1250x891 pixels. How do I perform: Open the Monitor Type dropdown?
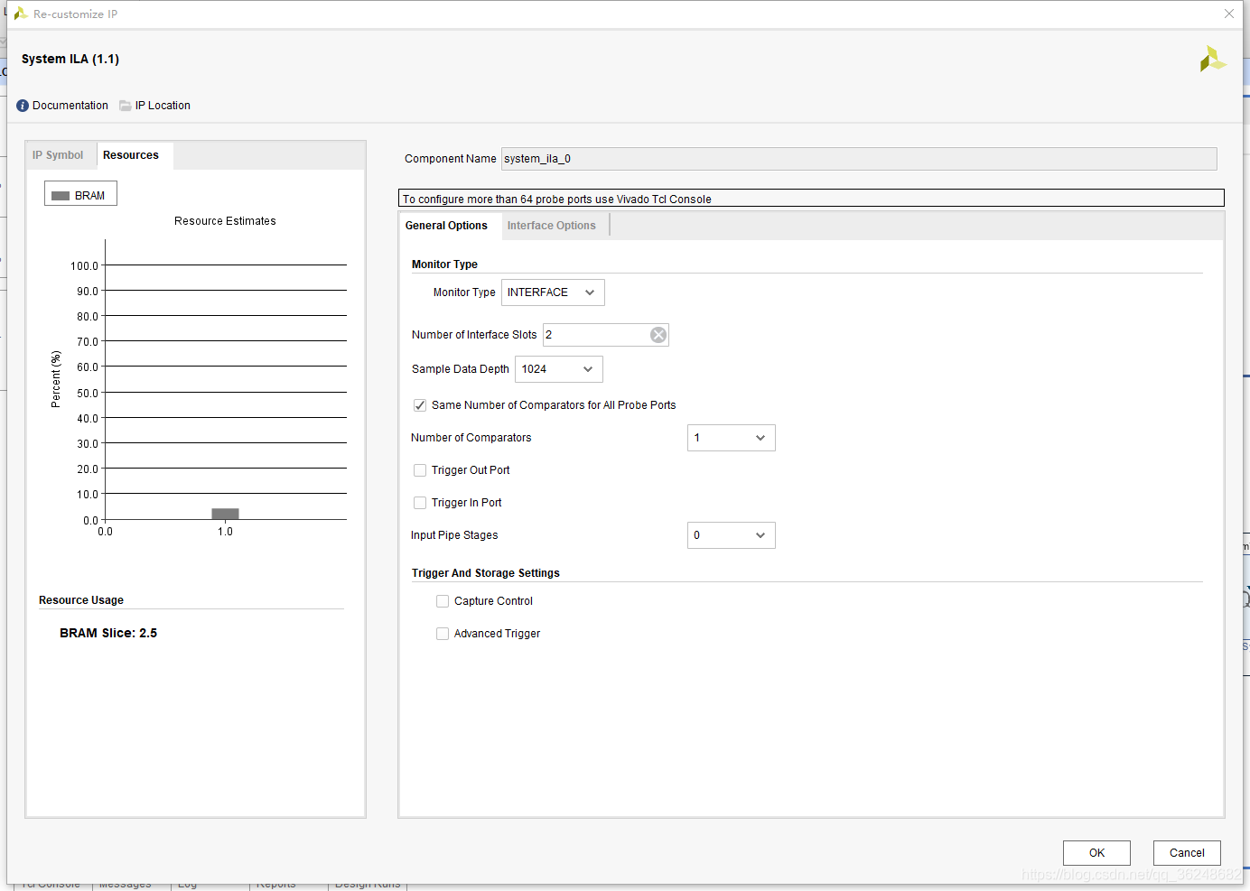click(553, 292)
